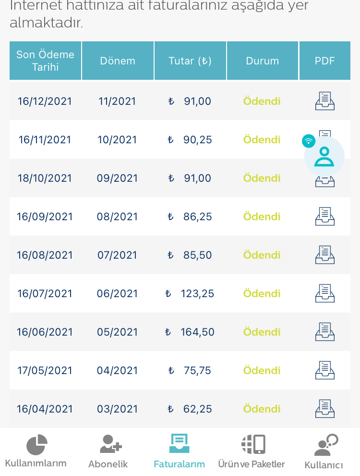Select the 16/07/2021 invoice row
Image resolution: width=360 pixels, height=476 pixels.
pyautogui.click(x=180, y=294)
